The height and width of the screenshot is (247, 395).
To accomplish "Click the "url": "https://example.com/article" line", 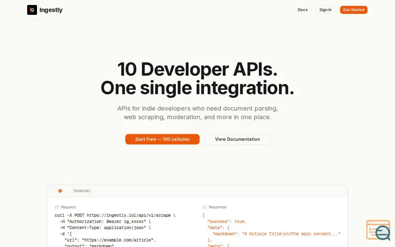I will (x=110, y=240).
